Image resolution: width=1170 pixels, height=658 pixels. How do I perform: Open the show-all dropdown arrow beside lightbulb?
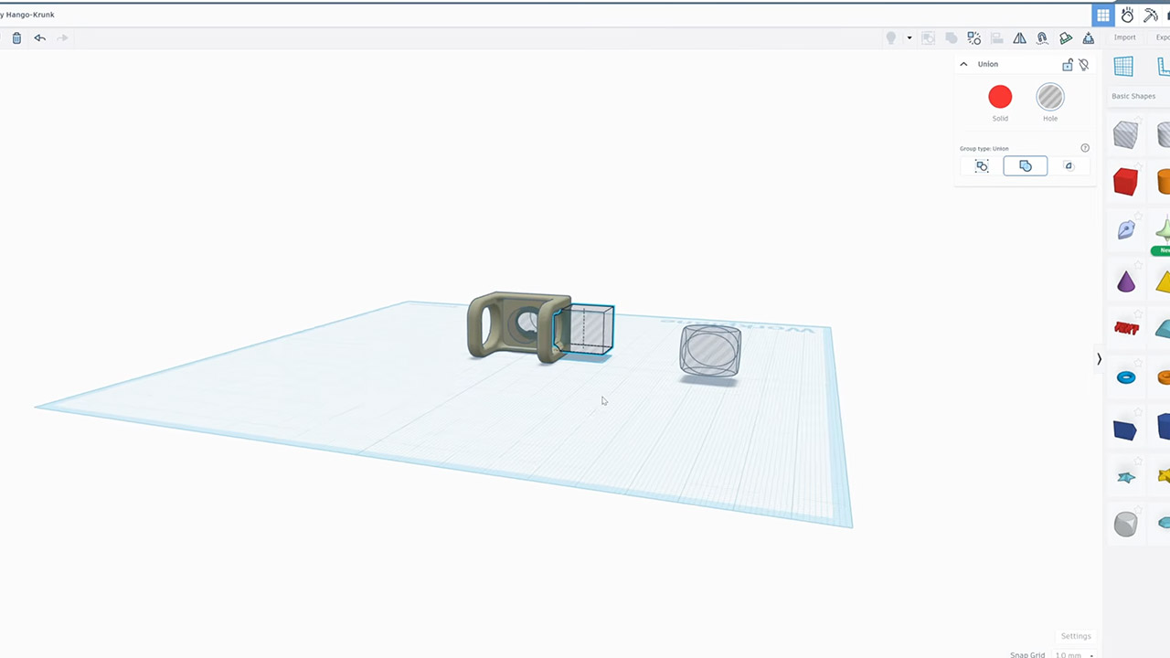[909, 38]
